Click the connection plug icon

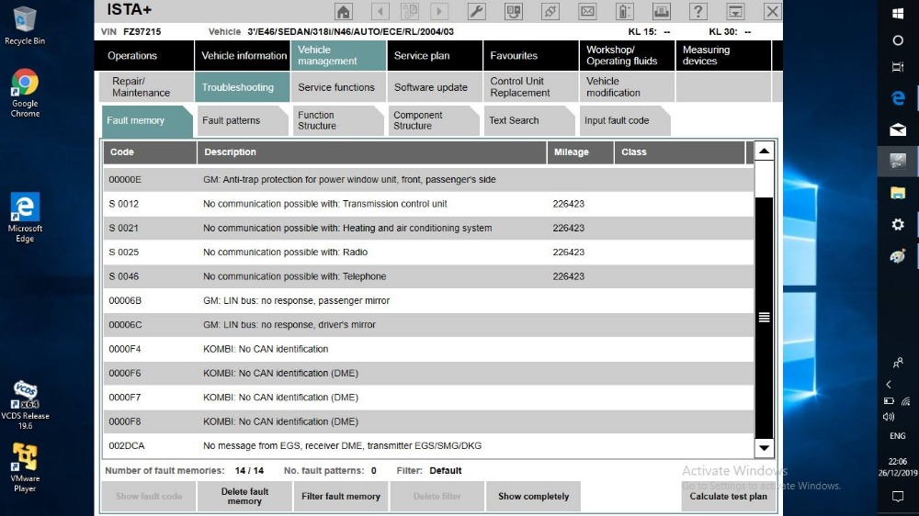[x=550, y=11]
